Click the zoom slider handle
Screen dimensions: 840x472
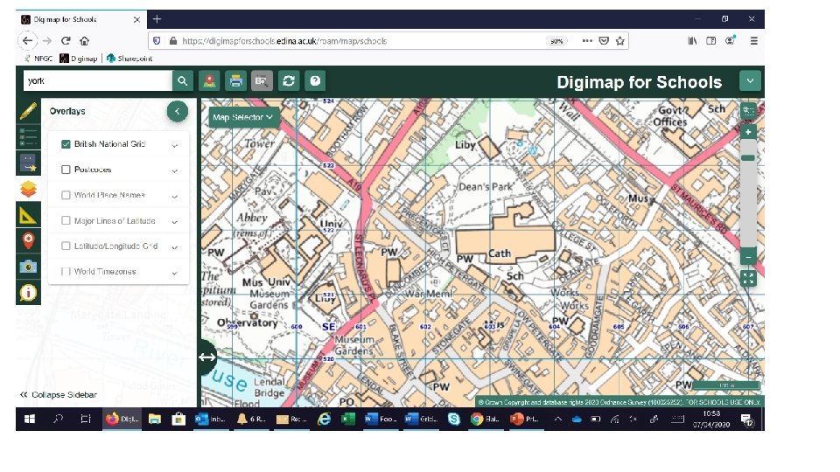(x=748, y=158)
